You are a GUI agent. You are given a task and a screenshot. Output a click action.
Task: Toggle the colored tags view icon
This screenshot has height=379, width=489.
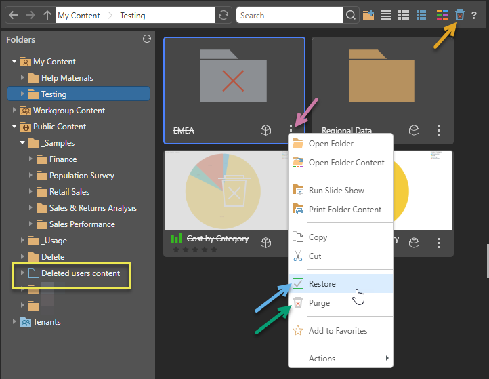(442, 15)
